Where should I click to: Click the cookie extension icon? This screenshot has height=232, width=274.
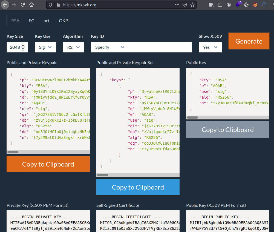[246, 5]
